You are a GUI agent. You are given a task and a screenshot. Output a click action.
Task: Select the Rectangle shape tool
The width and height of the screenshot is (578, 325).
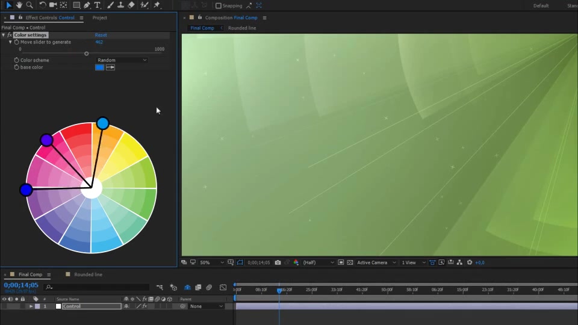76,5
